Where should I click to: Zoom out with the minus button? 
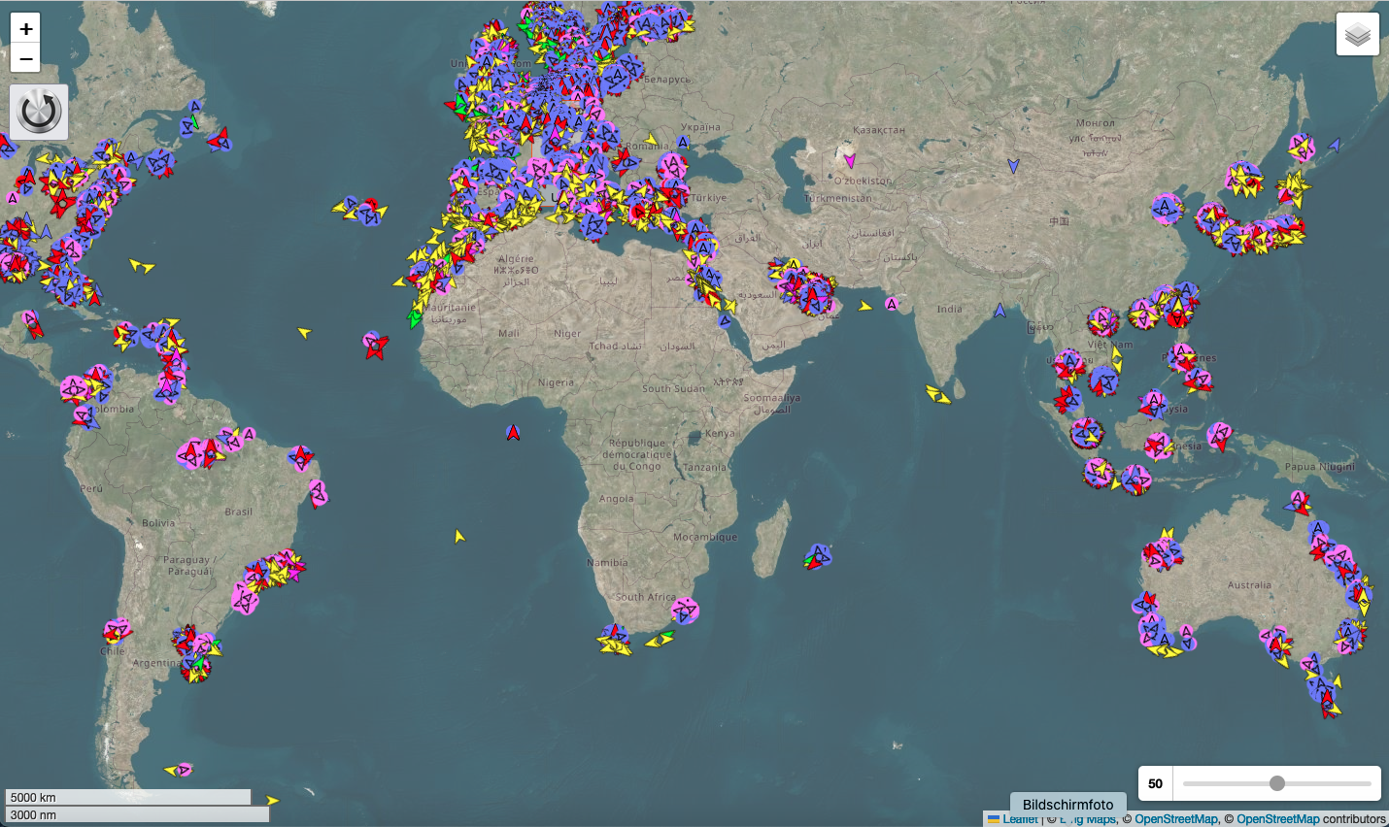(x=25, y=58)
